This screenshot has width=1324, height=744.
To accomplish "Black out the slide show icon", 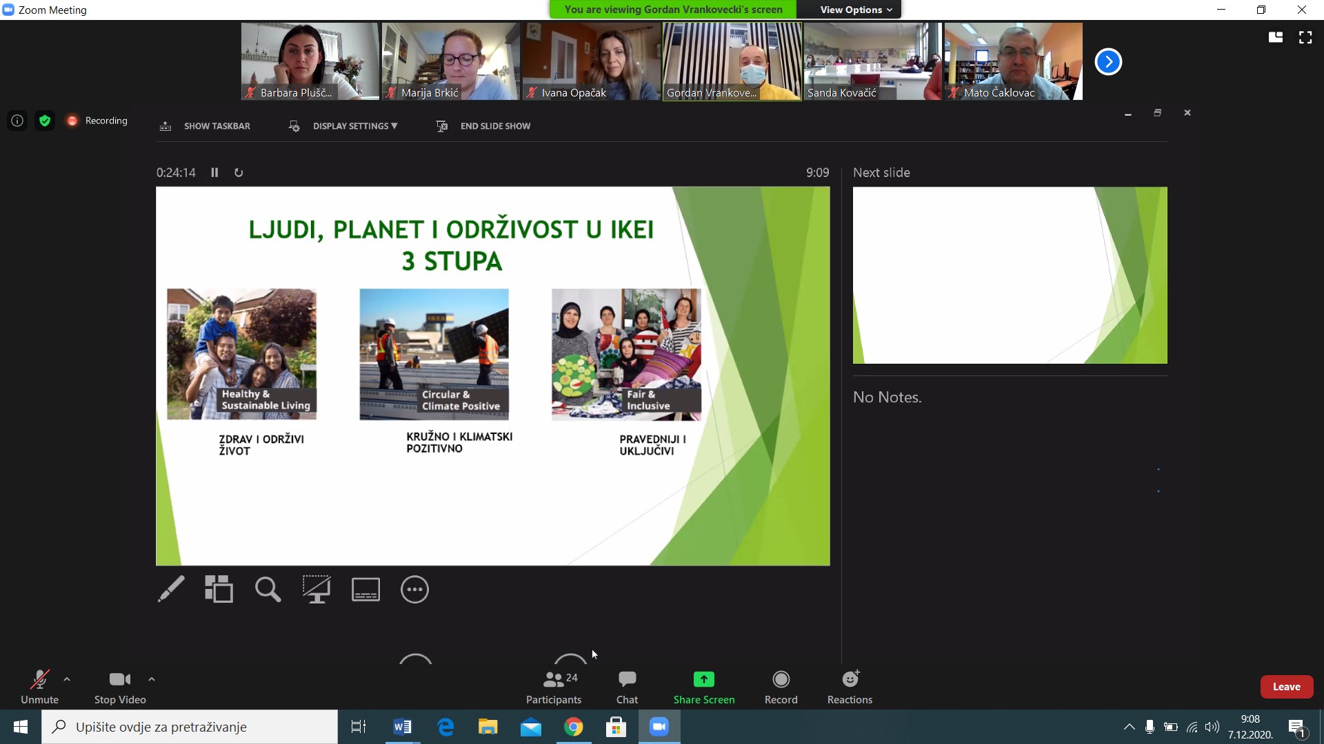I will [x=317, y=589].
